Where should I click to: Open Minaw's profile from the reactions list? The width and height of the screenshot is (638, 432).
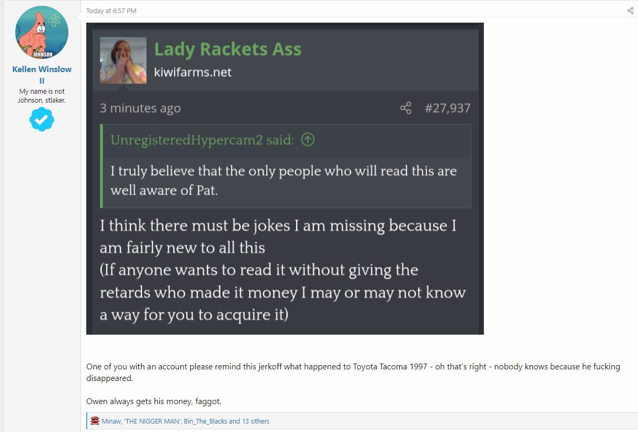[x=112, y=421]
